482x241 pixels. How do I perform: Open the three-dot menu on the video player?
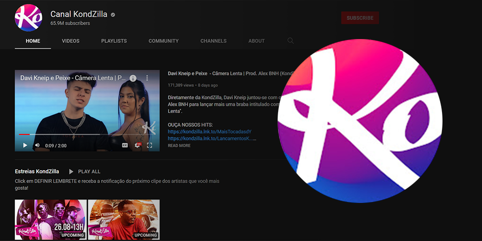pos(147,78)
